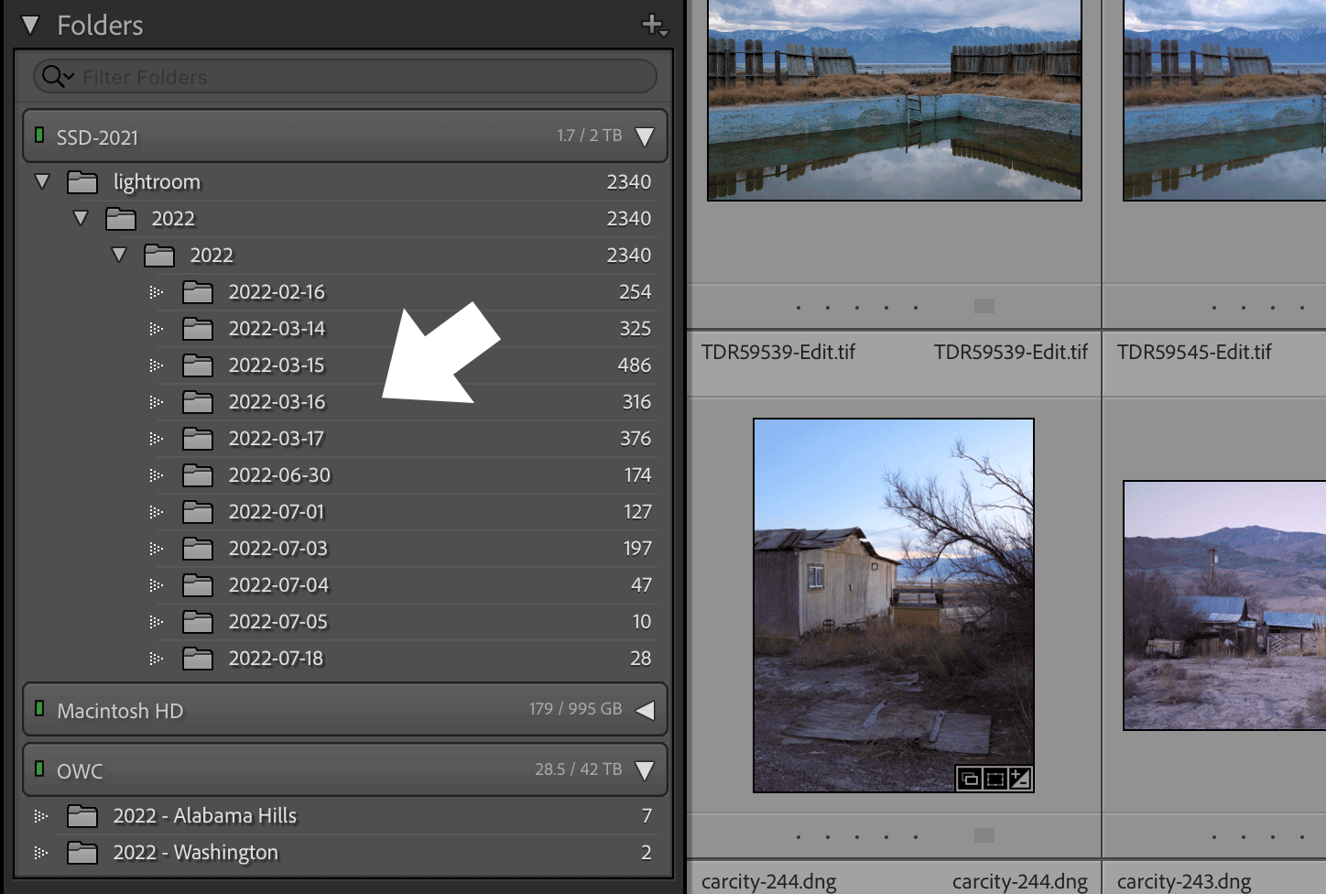
Task: Collapse the SSD-2021 volume listing
Action: (645, 136)
